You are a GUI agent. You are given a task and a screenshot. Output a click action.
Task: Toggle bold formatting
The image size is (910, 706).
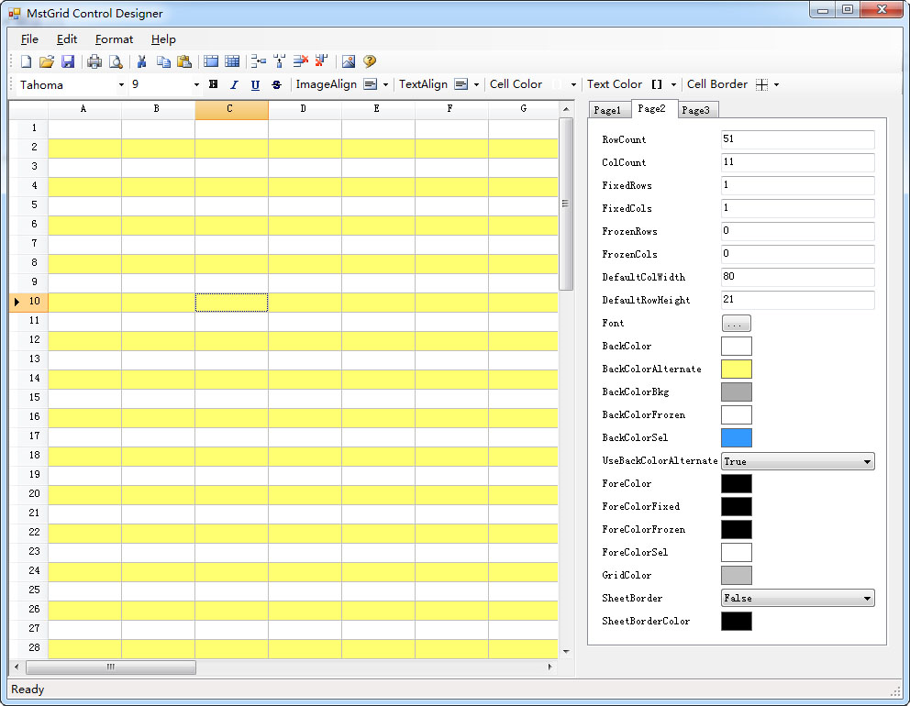coord(214,84)
